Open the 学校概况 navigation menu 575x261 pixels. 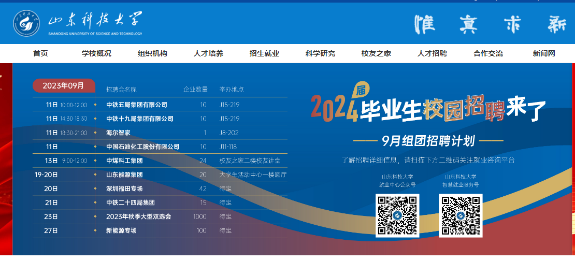(96, 53)
